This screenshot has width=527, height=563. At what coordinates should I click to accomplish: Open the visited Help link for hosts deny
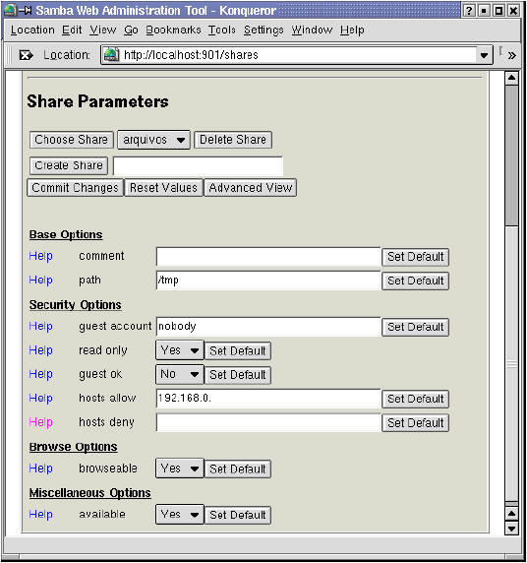40,422
